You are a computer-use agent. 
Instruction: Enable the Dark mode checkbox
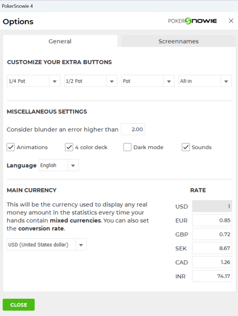pyautogui.click(x=127, y=147)
